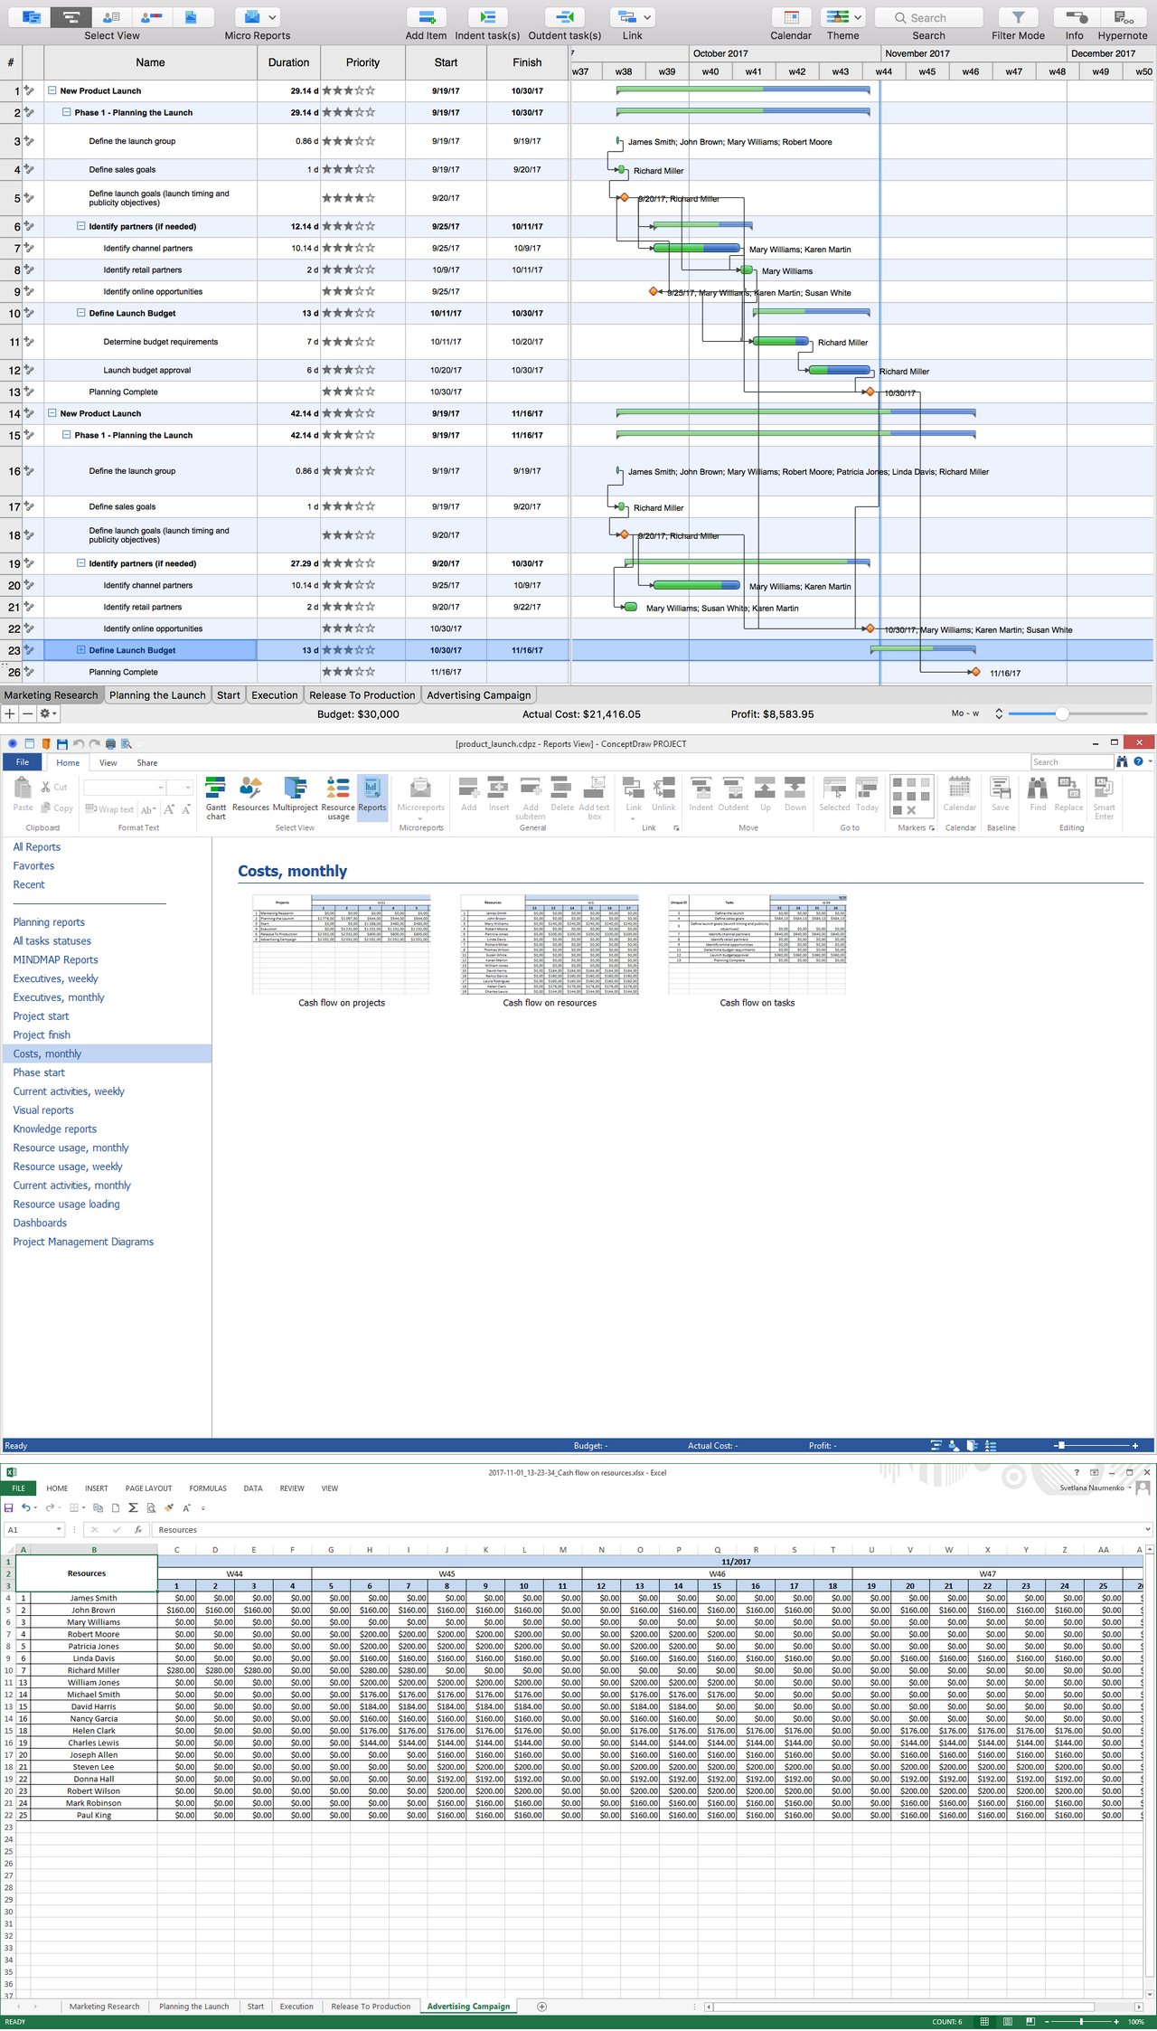1157x2031 pixels.
Task: Open the Excel PAGE LAYOUT ribbon tab
Action: [148, 1488]
